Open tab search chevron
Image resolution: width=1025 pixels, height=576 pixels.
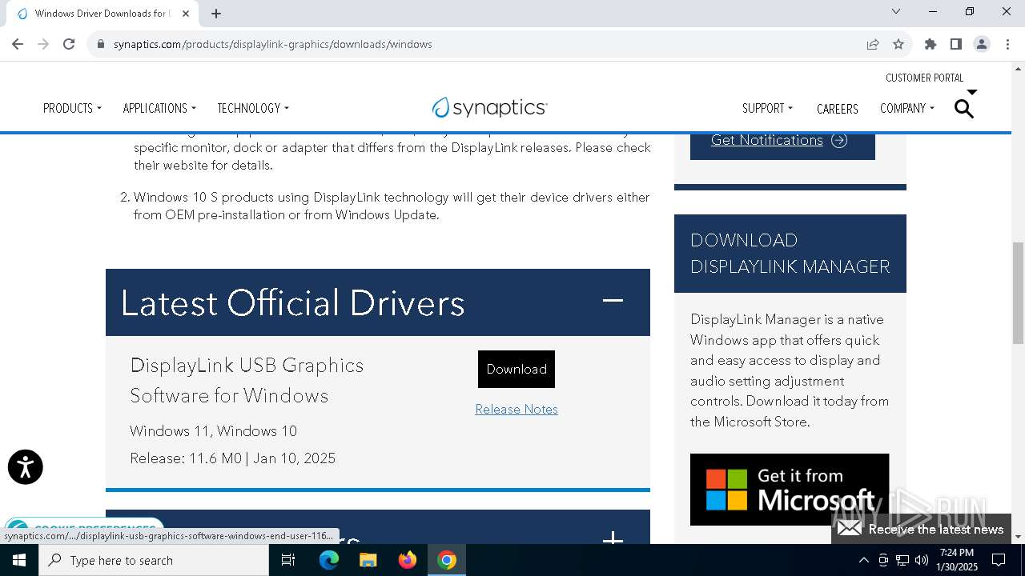point(896,11)
